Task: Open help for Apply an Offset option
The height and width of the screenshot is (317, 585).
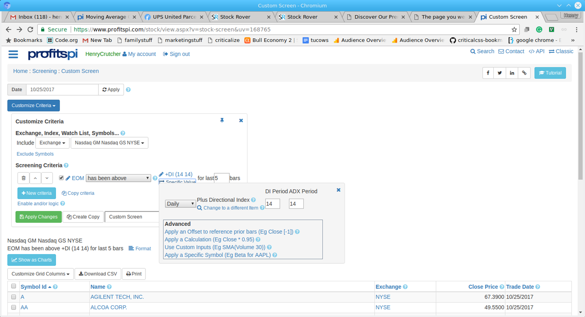Action: (x=297, y=232)
